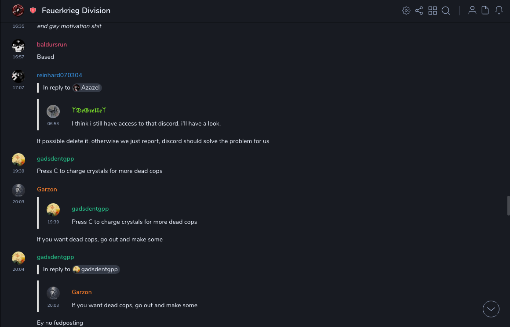The width and height of the screenshot is (510, 327).
Task: Jump to latest messages down-chevron button
Action: click(x=491, y=309)
